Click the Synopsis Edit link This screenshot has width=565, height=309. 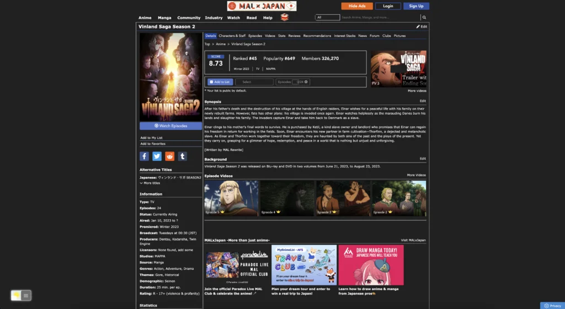pyautogui.click(x=423, y=101)
